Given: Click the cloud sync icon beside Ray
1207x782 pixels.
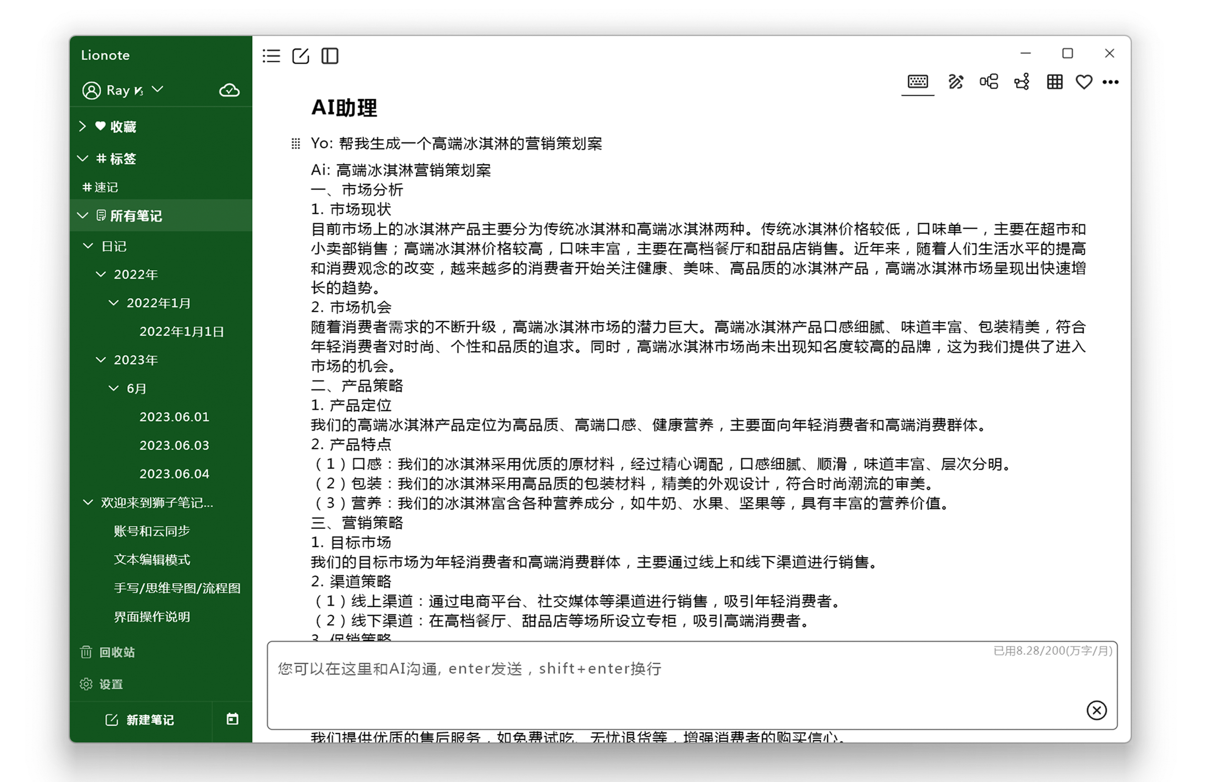Looking at the screenshot, I should pos(229,89).
